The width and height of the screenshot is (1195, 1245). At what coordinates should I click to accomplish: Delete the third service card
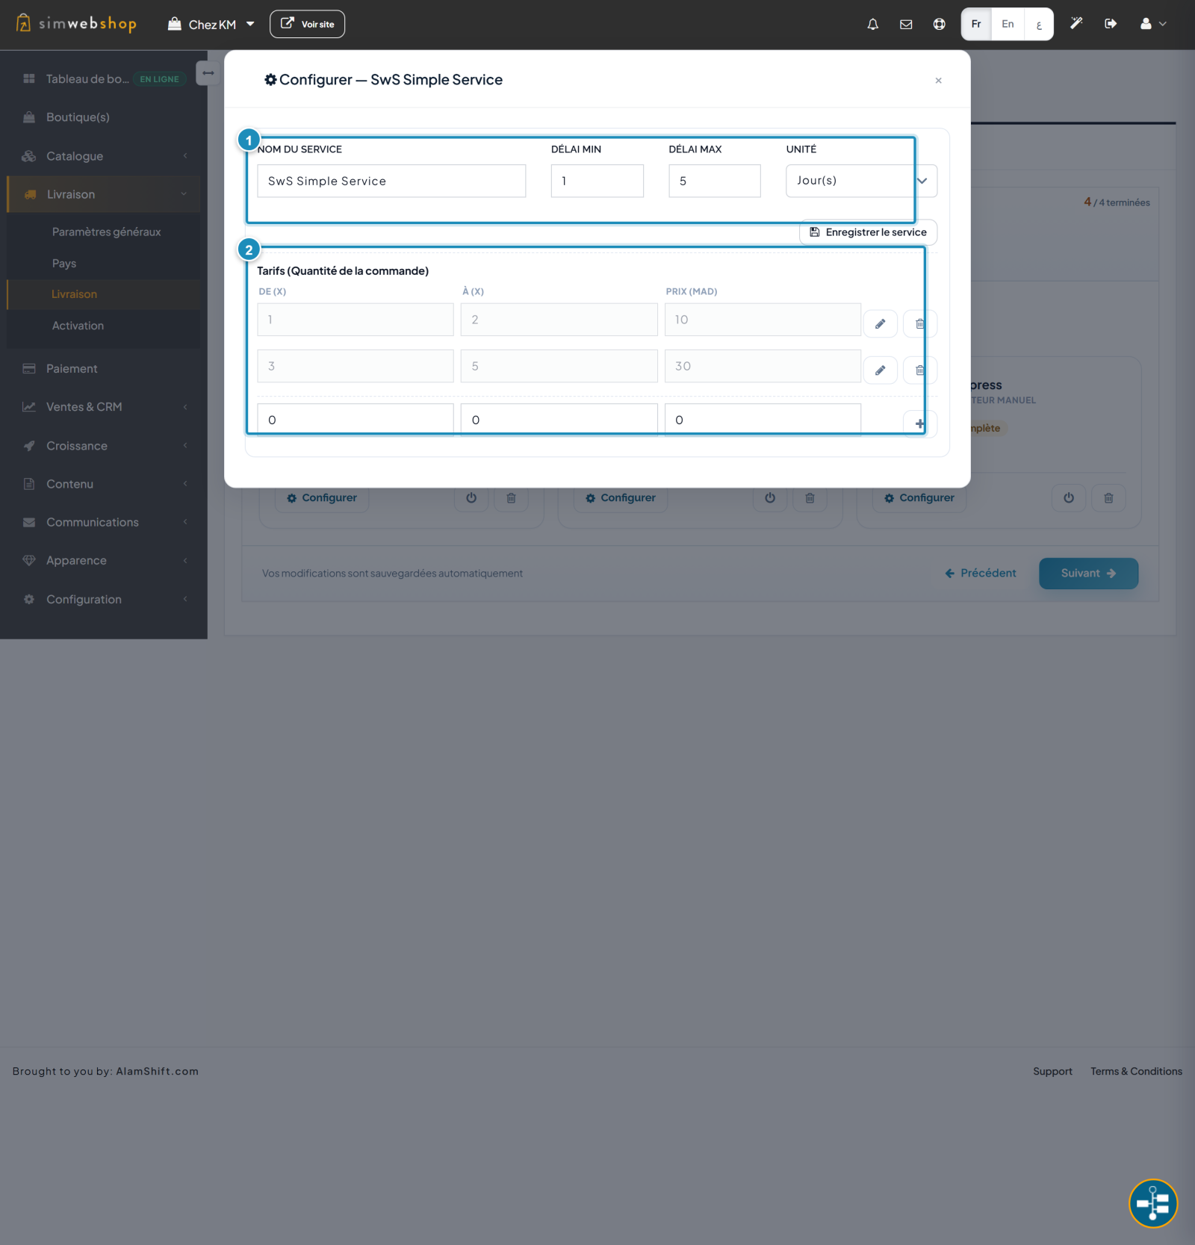coord(1108,498)
